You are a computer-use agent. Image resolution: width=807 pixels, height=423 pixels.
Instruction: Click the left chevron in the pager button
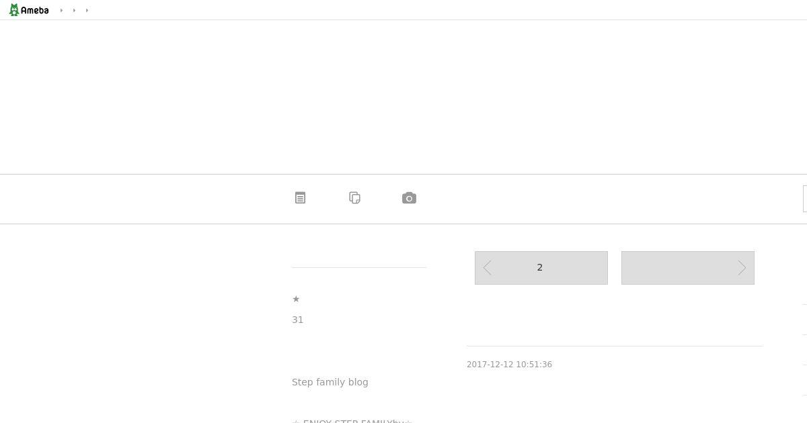click(x=488, y=268)
